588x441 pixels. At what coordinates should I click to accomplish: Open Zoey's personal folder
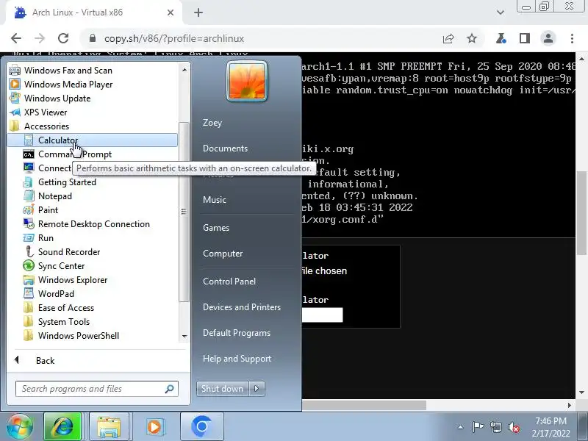tap(212, 123)
